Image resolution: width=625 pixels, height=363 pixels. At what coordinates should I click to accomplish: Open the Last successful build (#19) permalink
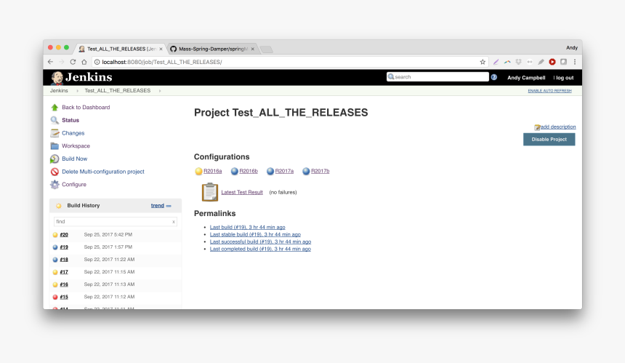pos(260,242)
